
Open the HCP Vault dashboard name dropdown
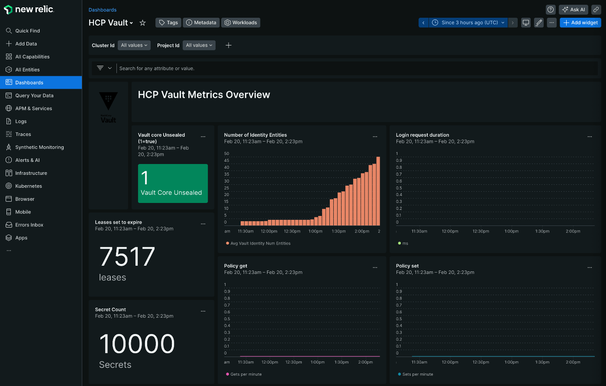(111, 23)
